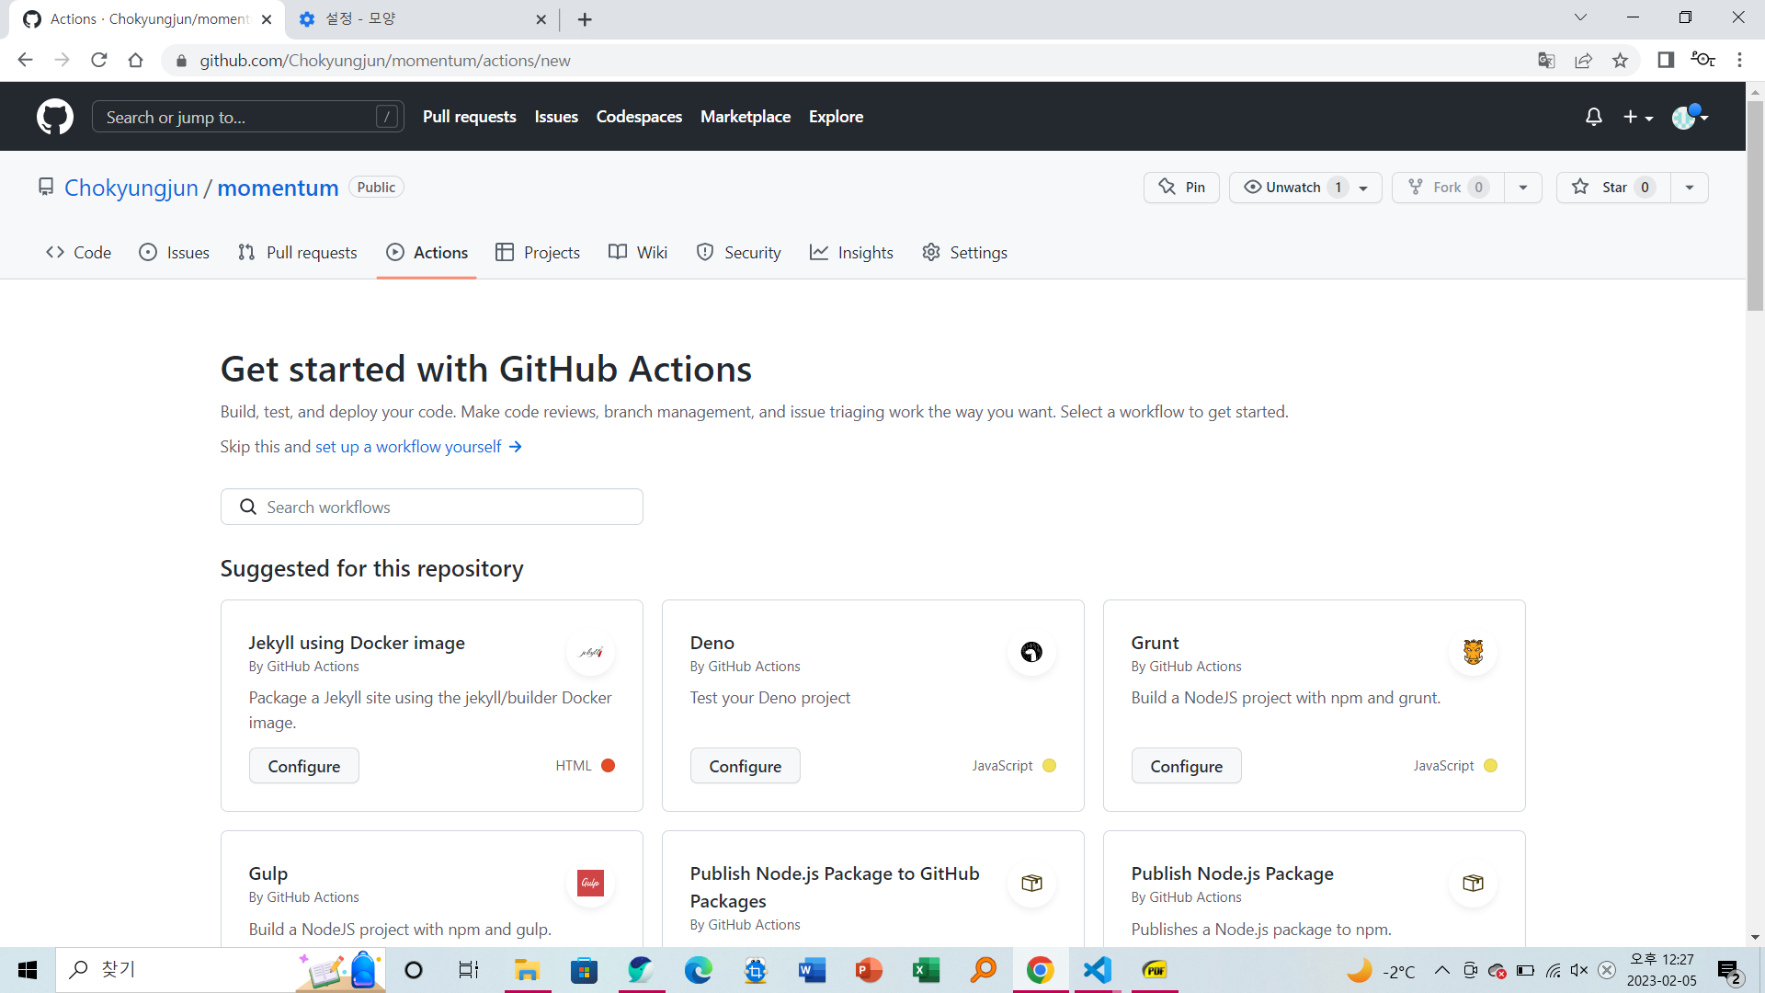Open Microsoft Edge from taskbar
Image resolution: width=1765 pixels, height=993 pixels.
click(698, 970)
